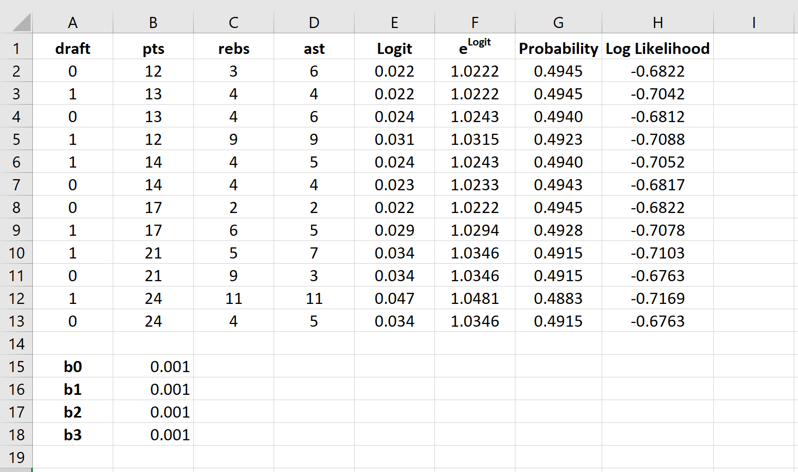Viewport: 798px width, 472px height.
Task: Select Logit value 0.047 in row 12
Action: [x=394, y=299]
